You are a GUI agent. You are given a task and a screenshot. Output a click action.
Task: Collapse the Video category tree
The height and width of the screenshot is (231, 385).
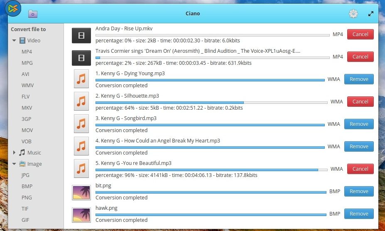point(14,41)
